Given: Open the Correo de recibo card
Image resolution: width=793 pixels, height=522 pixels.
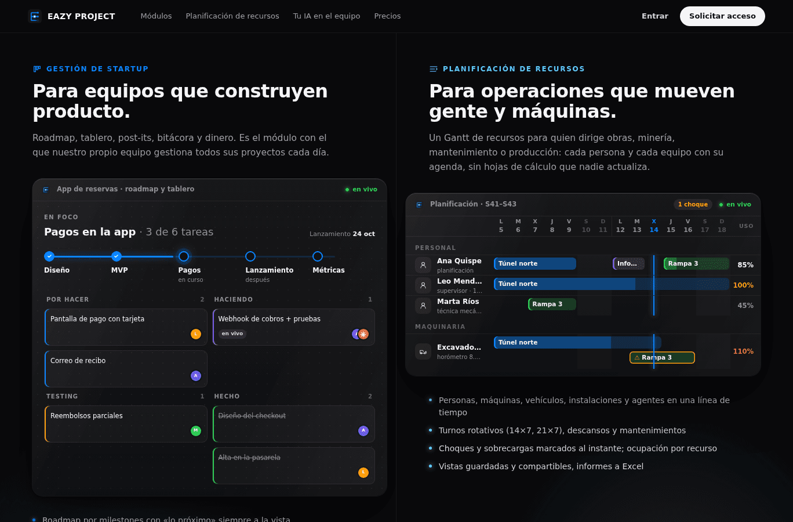Looking at the screenshot, I should coord(126,369).
